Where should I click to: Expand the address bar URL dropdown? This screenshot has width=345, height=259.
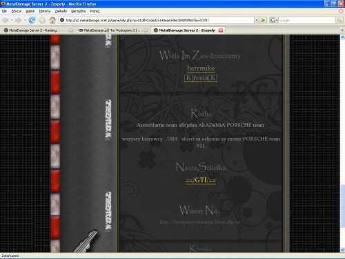coord(257,20)
